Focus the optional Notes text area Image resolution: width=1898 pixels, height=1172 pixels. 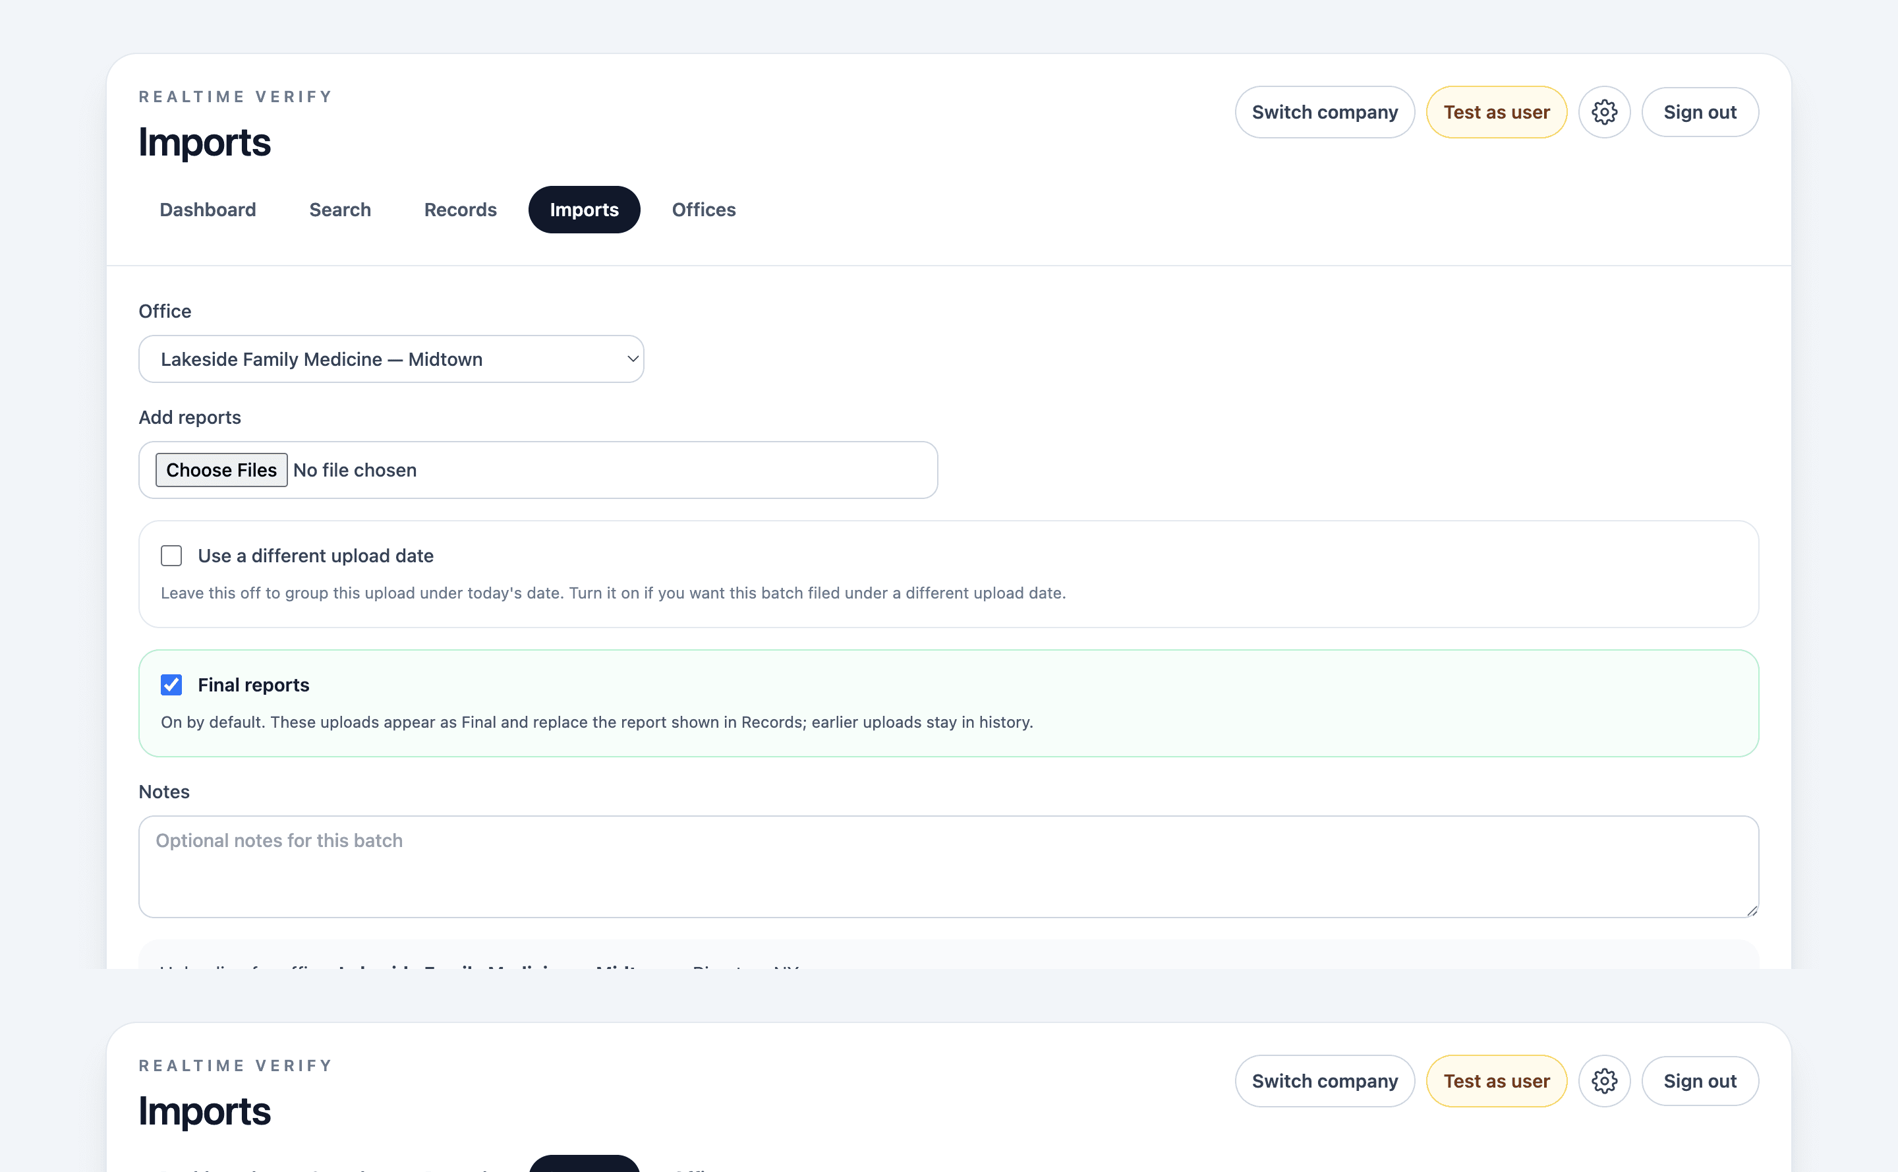click(x=948, y=867)
